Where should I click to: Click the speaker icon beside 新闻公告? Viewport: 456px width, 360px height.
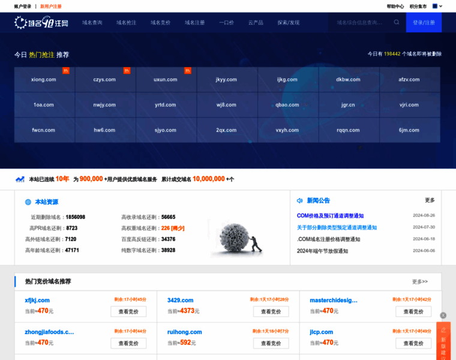[299, 200]
